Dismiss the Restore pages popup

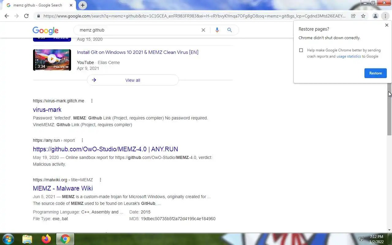tap(386, 25)
